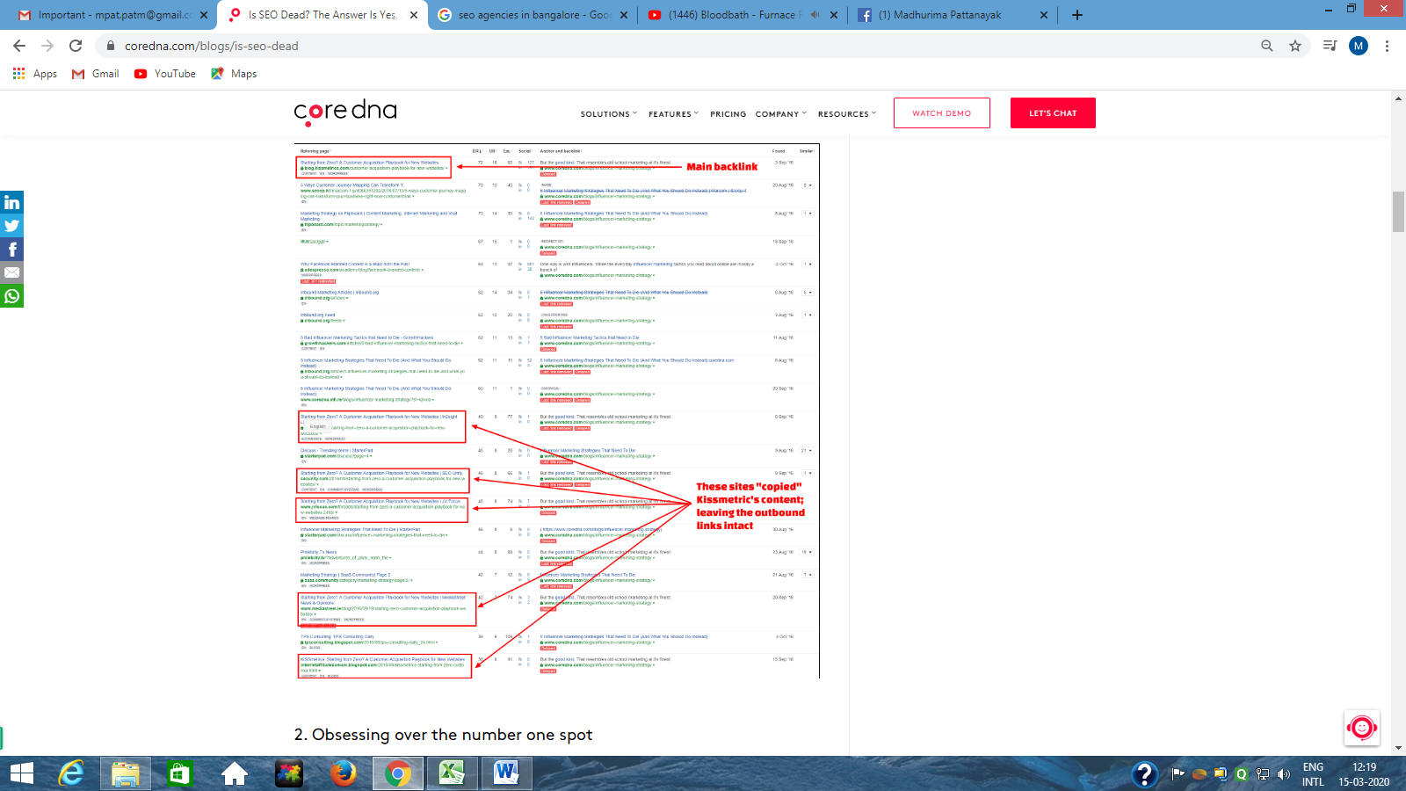Switch to Excel on taskbar
The height and width of the screenshot is (791, 1406).
(452, 773)
